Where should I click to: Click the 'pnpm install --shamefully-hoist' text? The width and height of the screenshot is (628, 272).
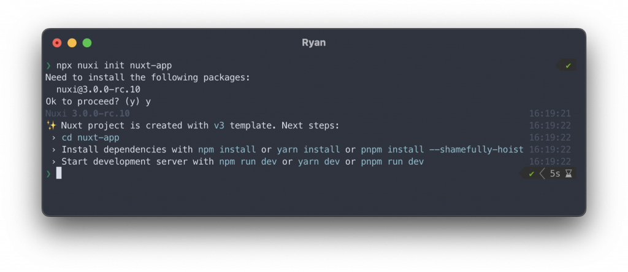click(x=442, y=149)
